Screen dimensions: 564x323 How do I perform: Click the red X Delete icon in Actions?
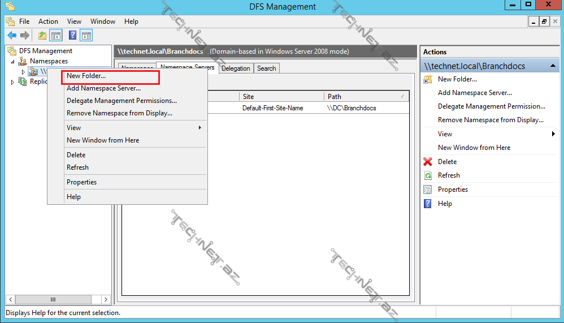point(428,162)
